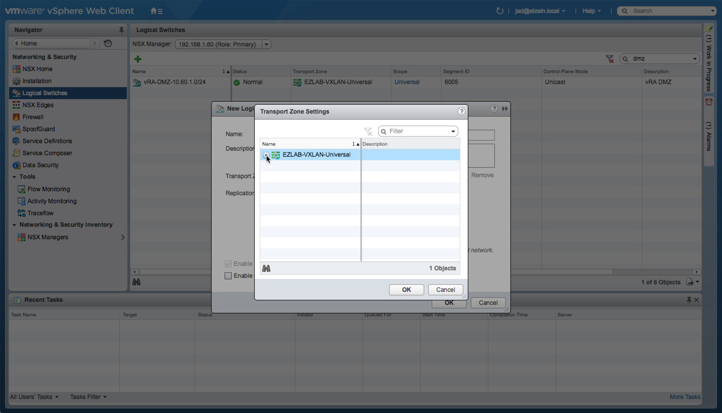This screenshot has height=413, width=722.
Task: Add a new logical switch with green plus
Action: (x=138, y=59)
